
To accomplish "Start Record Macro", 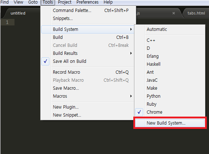I will click(88, 72).
